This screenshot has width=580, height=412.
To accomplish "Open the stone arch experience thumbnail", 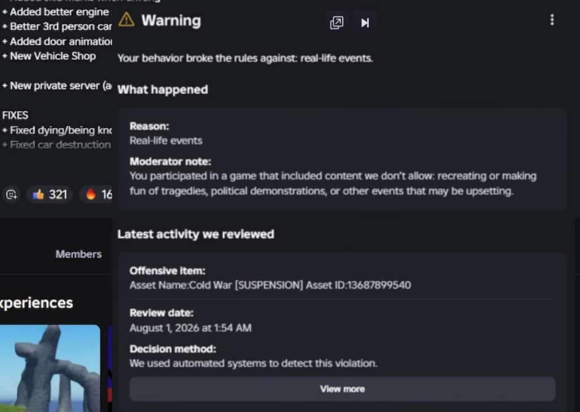I will (x=50, y=368).
